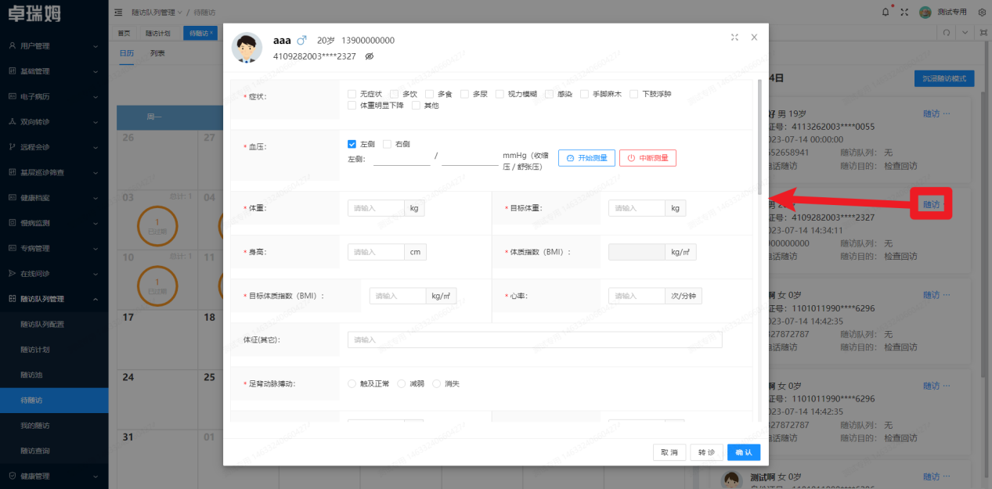Click the sidebar collapse menu icon
The image size is (992, 489).
[118, 12]
